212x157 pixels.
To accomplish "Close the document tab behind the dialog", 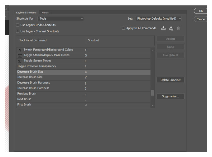I will coord(6,16).
